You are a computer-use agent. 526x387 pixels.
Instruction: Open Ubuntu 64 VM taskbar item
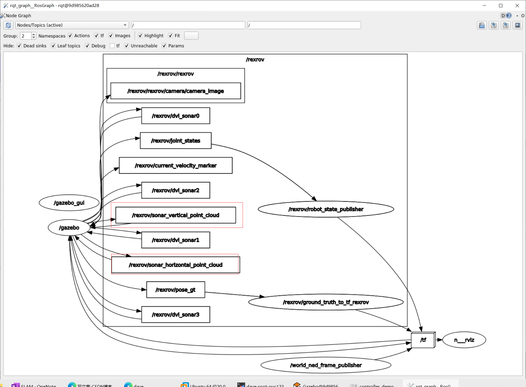click(204, 385)
